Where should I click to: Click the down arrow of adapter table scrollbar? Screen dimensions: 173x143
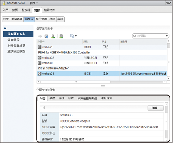click(x=168, y=78)
